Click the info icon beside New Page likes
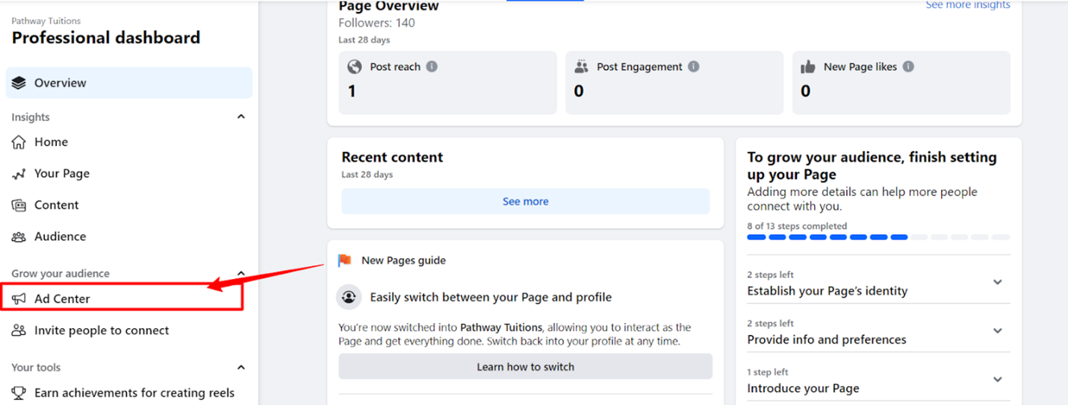Viewport: 1068px width, 405px height. [908, 66]
